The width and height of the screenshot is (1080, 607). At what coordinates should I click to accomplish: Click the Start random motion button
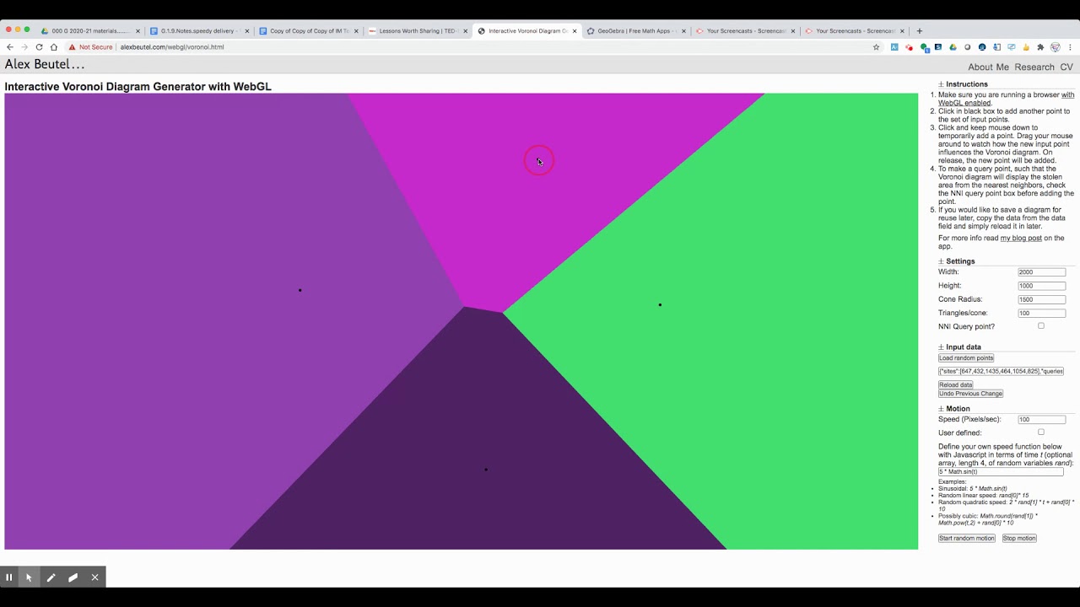tap(967, 539)
